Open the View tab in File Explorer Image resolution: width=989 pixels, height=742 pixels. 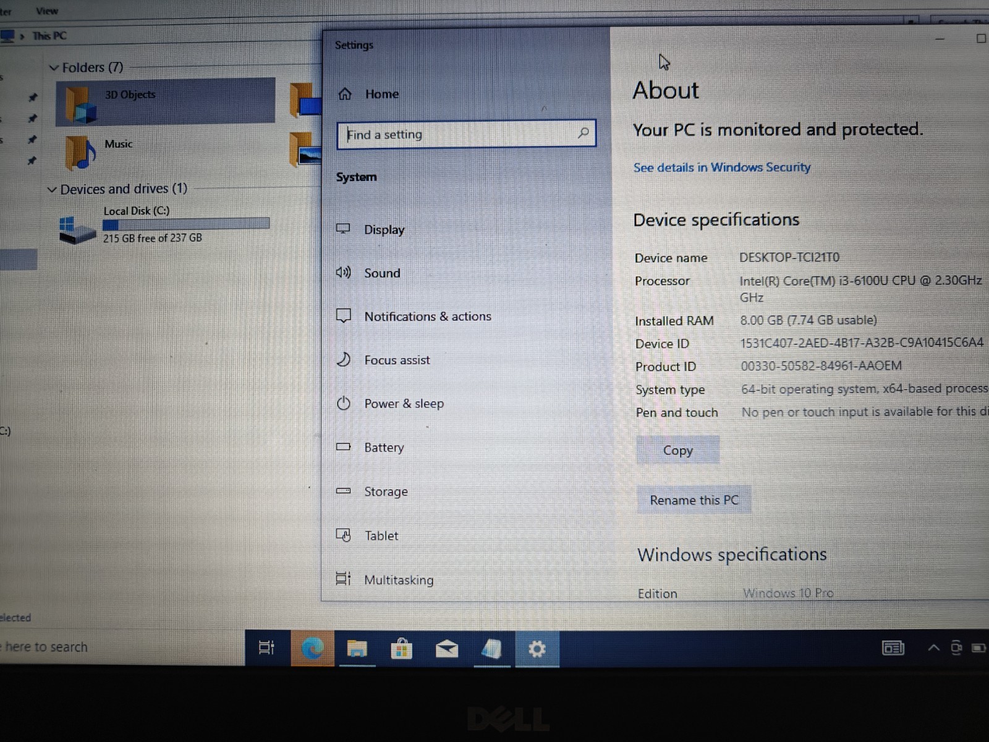(x=47, y=11)
